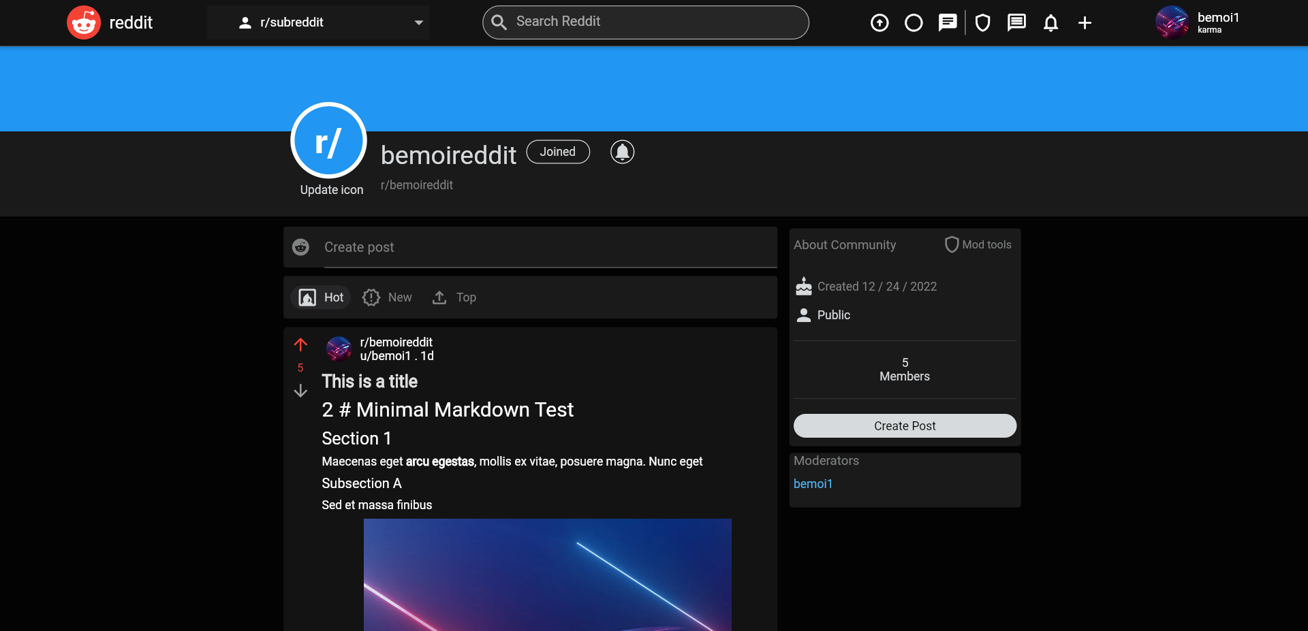Click the cake icon by Created date
1308x631 pixels.
[804, 287]
